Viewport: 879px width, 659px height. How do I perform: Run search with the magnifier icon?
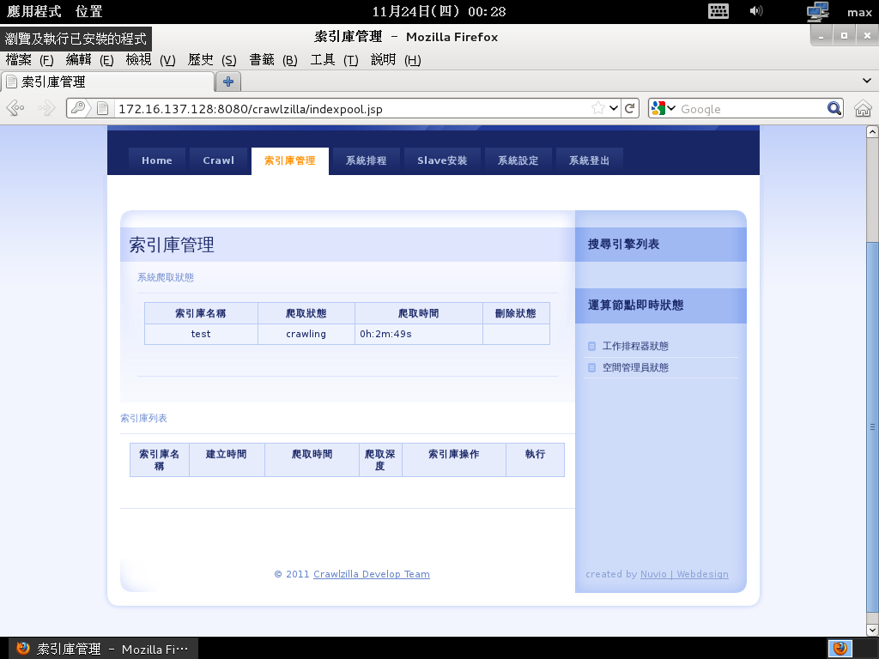click(x=834, y=108)
